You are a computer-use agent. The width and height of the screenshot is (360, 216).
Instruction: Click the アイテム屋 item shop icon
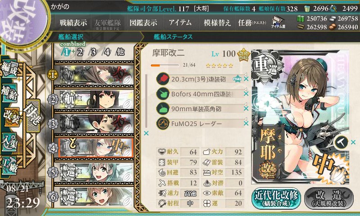tap(278, 22)
